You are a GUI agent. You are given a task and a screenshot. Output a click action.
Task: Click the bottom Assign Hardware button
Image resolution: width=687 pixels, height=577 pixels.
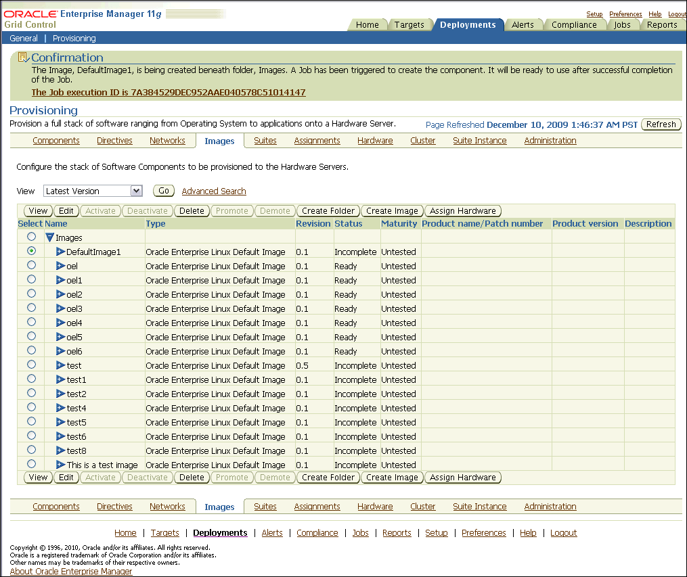pos(463,478)
